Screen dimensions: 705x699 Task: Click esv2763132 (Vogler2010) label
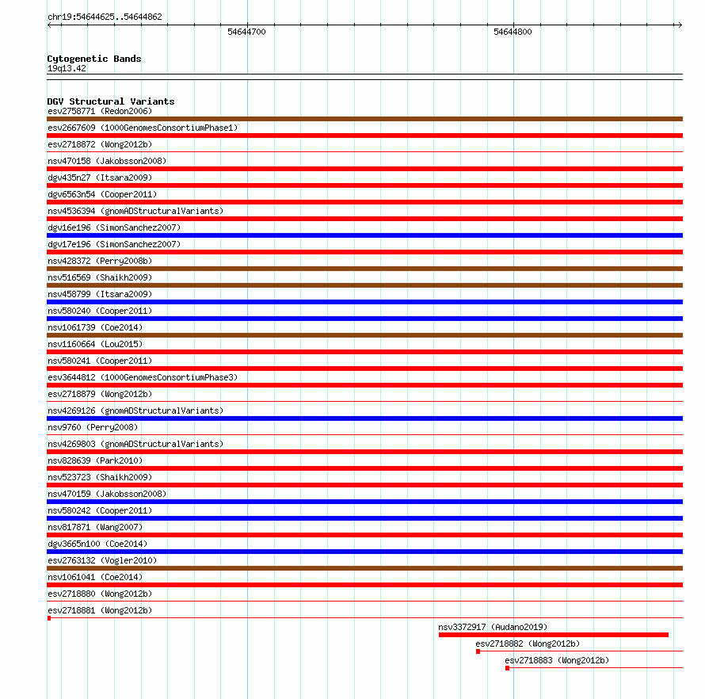click(102, 560)
